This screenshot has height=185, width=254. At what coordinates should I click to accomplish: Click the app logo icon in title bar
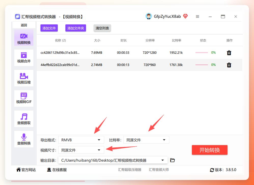[x=18, y=17]
